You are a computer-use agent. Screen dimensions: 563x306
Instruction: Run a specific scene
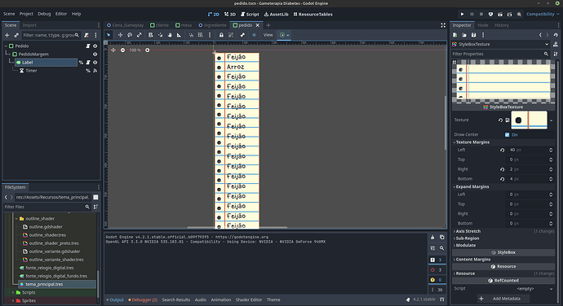[509, 14]
